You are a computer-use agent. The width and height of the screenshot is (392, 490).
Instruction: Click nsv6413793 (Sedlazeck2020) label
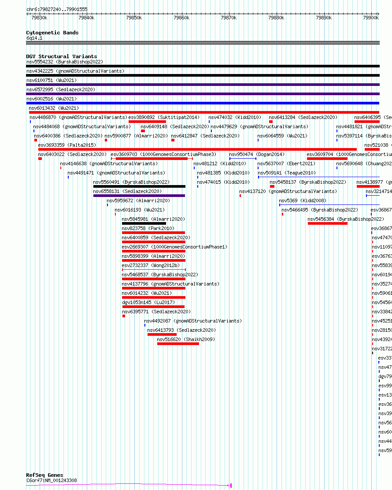181,330
